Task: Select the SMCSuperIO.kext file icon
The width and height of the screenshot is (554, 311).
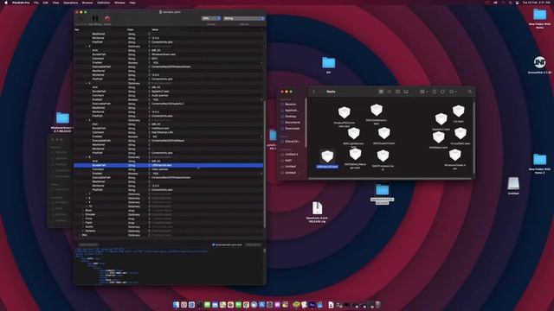Action: [x=384, y=133]
